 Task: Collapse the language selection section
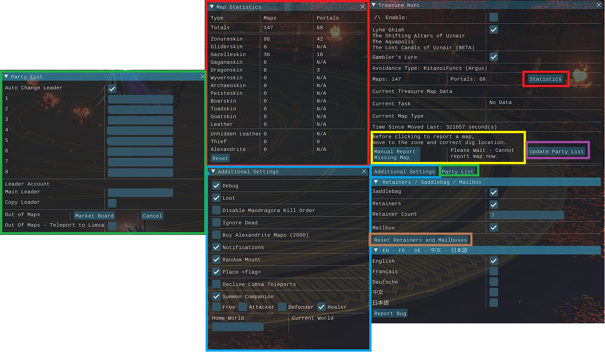pyautogui.click(x=376, y=250)
